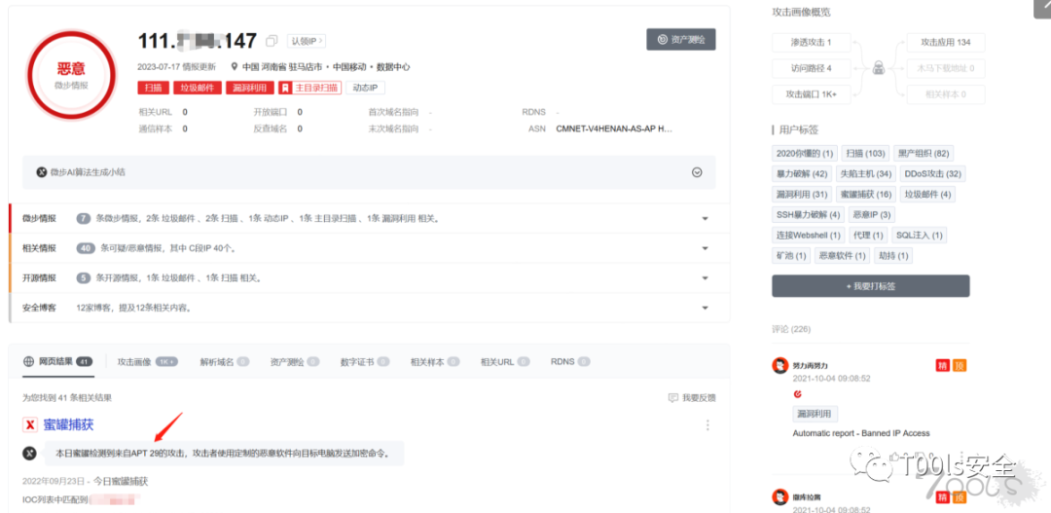The width and height of the screenshot is (1051, 513).
Task: Select the 蜜罐捕获 (16) user tag
Action: [x=866, y=195]
